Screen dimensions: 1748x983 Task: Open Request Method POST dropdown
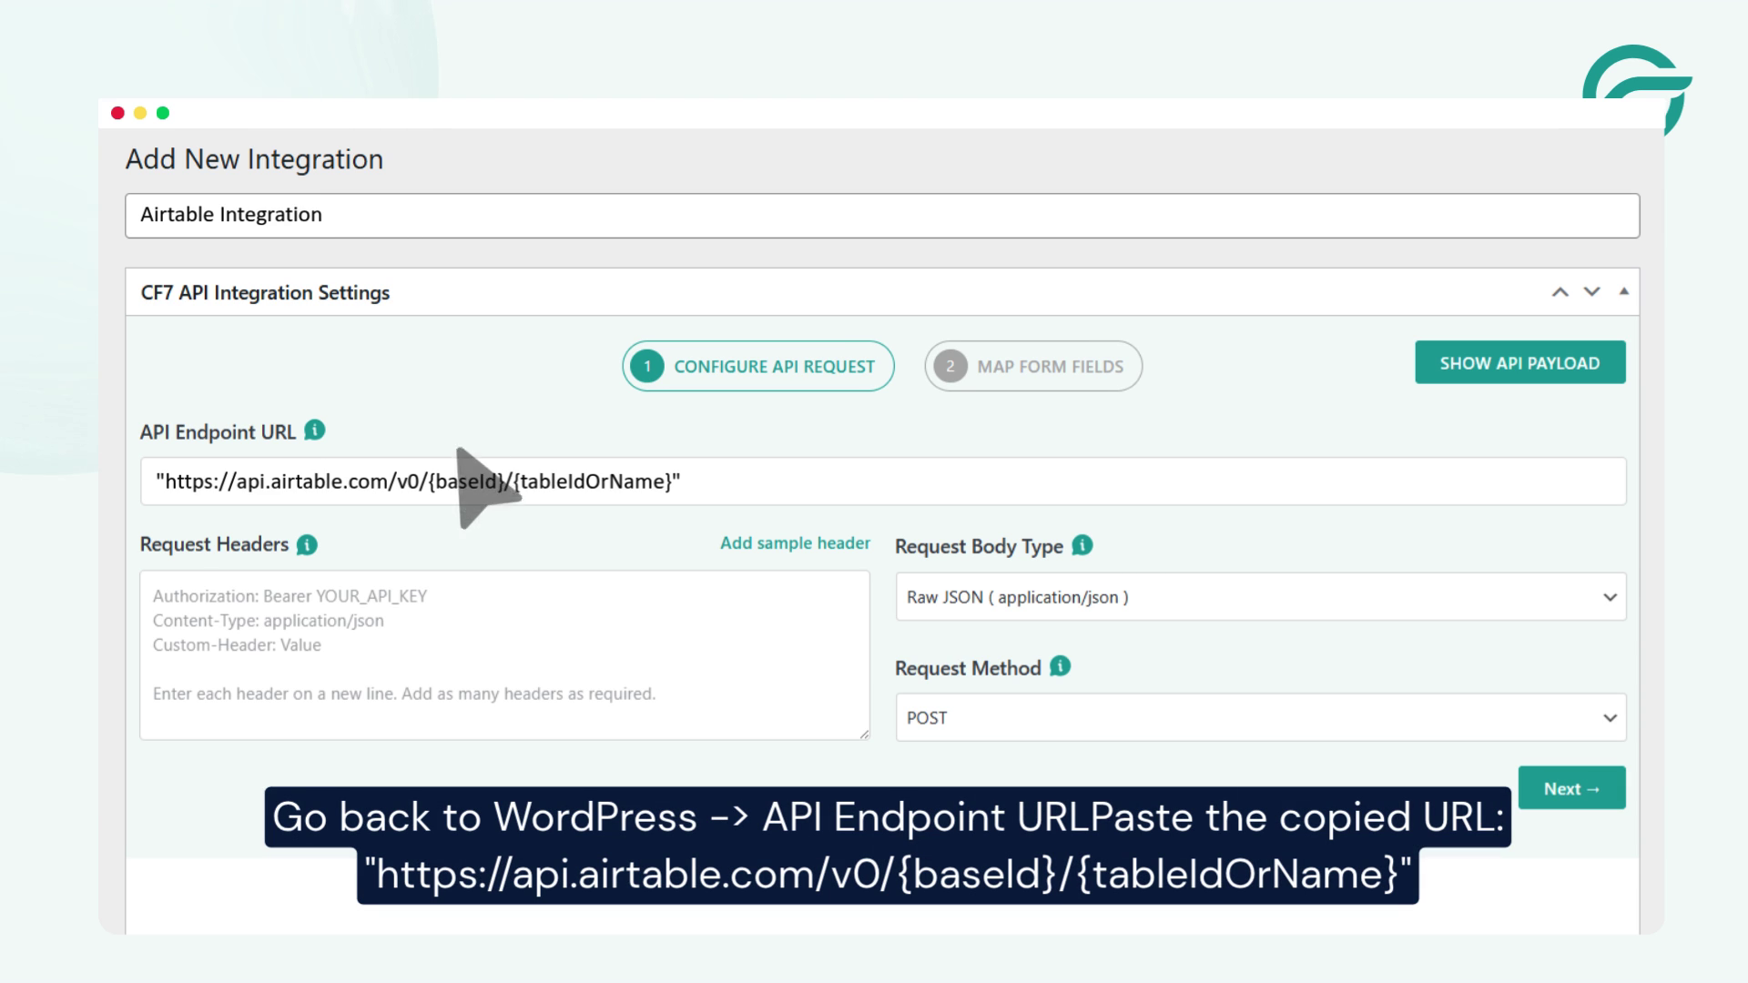tap(1261, 718)
